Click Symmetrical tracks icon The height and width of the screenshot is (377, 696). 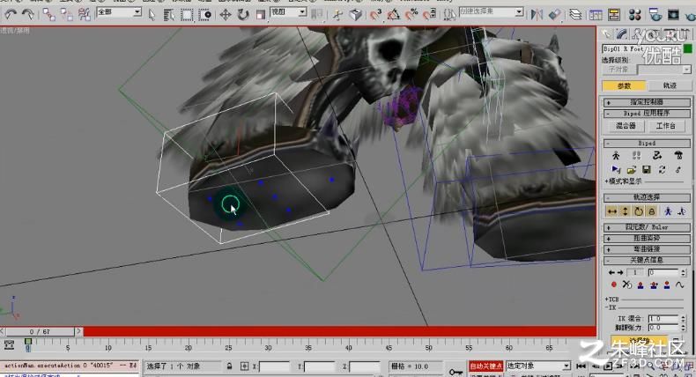(x=668, y=211)
